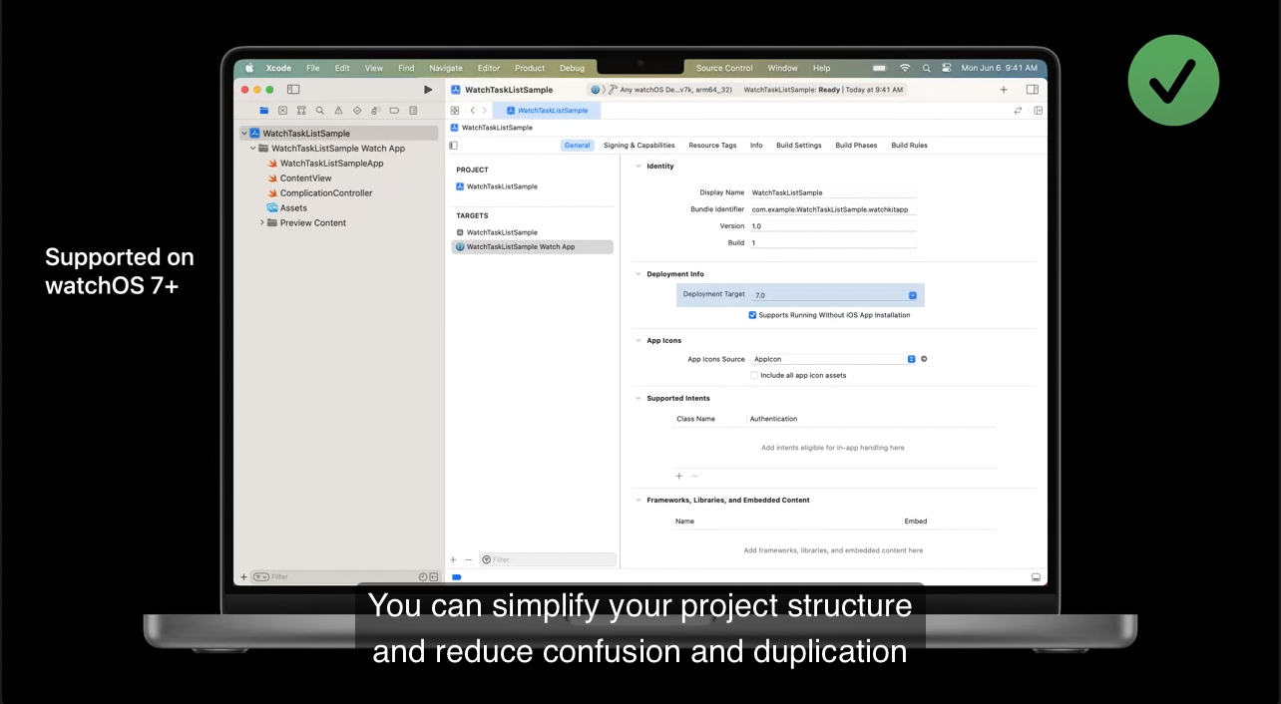This screenshot has height=704, width=1281.
Task: Uncheck Supports Running Without iOS App Installation
Action: (752, 315)
